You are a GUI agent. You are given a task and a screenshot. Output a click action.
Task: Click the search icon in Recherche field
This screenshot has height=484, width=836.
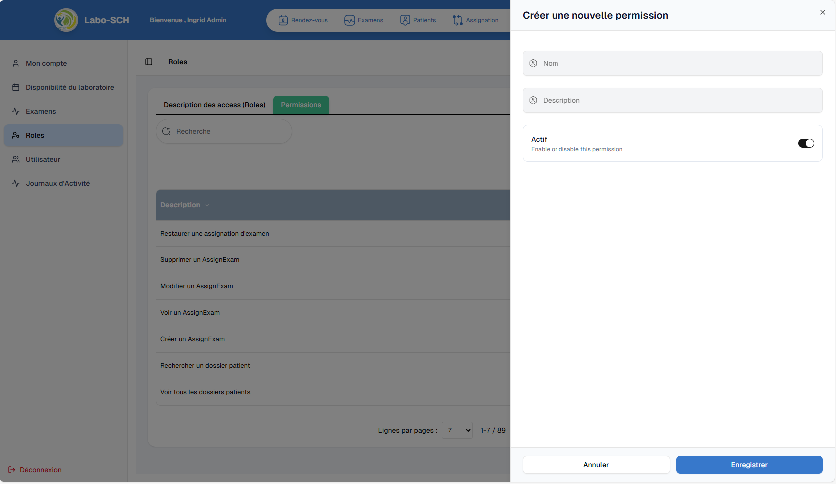click(x=167, y=131)
